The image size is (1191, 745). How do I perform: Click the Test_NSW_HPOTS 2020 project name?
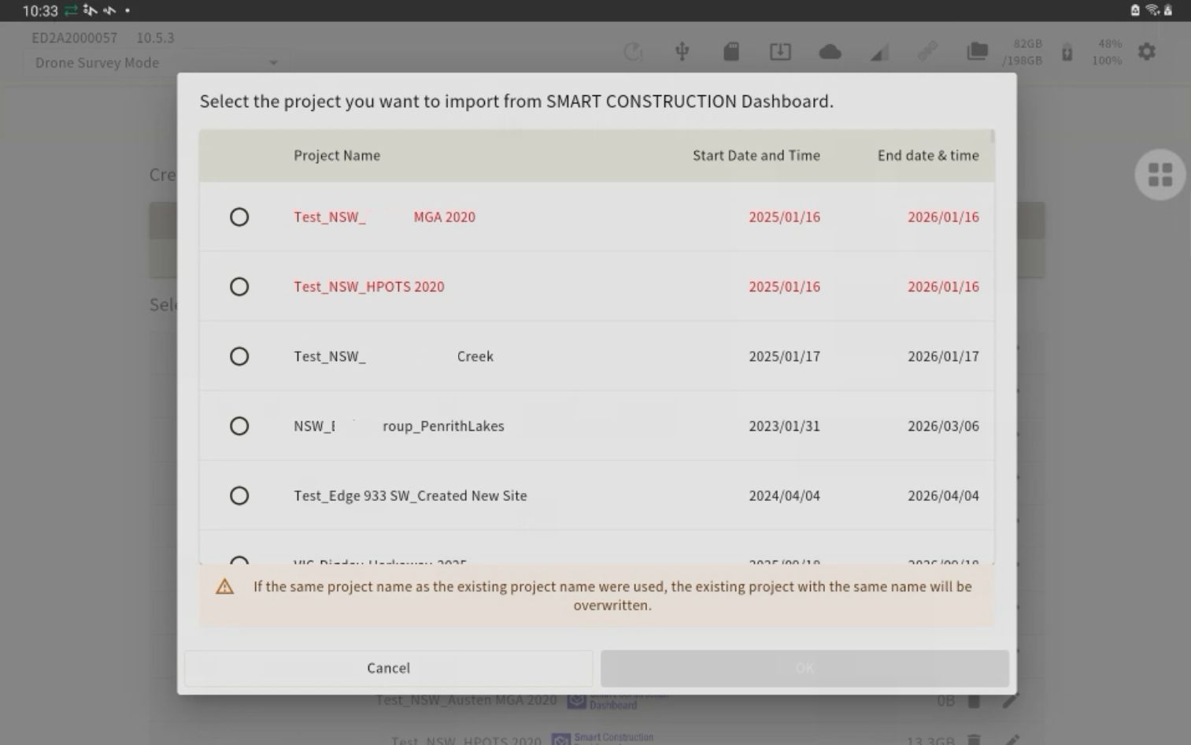tap(369, 287)
